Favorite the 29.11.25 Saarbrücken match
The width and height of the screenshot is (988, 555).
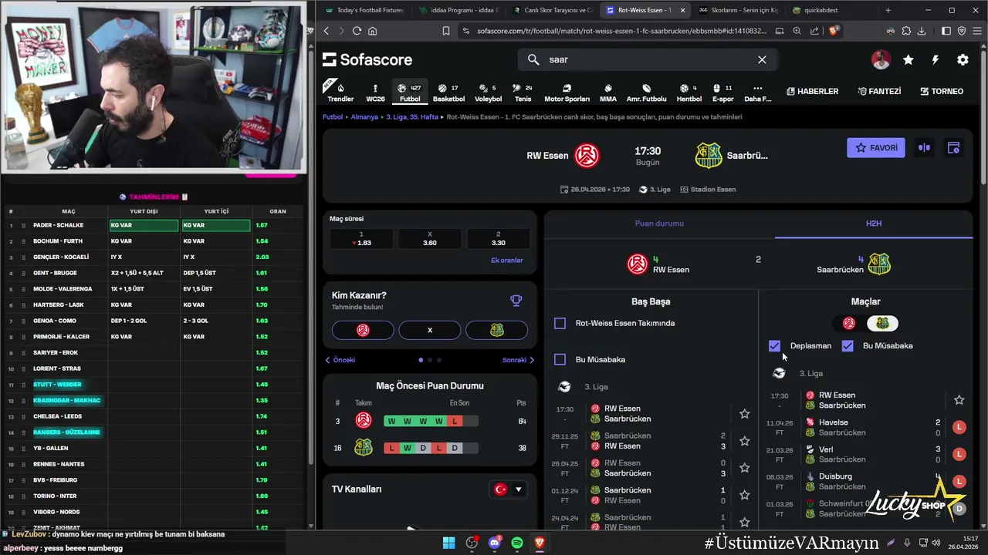744,441
